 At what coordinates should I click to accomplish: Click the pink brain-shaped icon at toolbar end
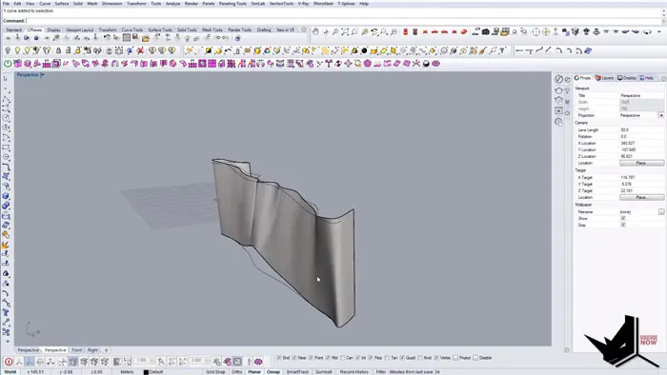click(x=435, y=63)
